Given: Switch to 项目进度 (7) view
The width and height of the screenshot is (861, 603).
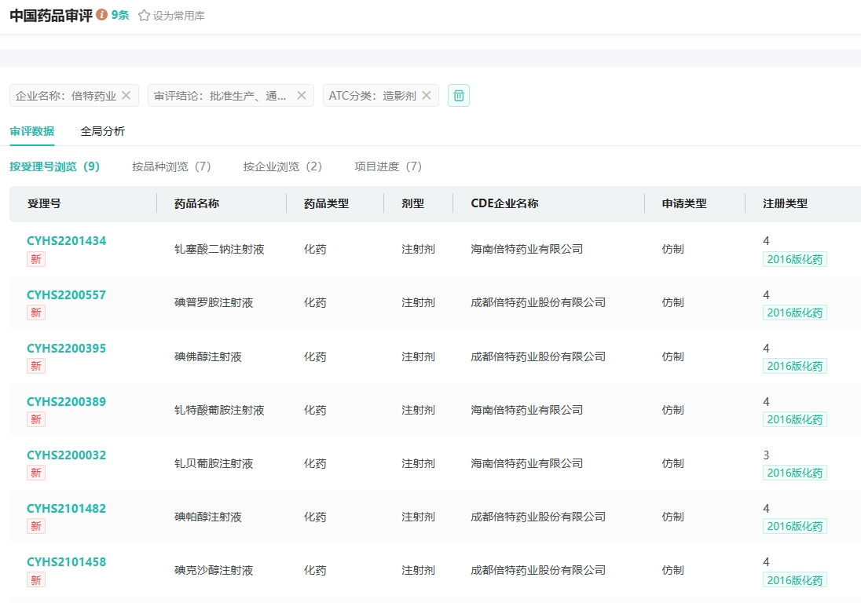Looking at the screenshot, I should [x=387, y=166].
